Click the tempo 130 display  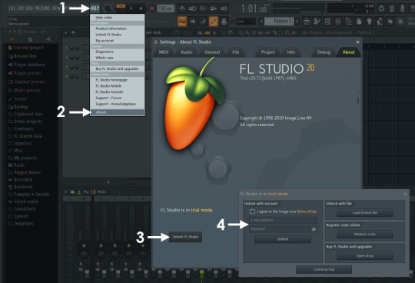pos(166,8)
